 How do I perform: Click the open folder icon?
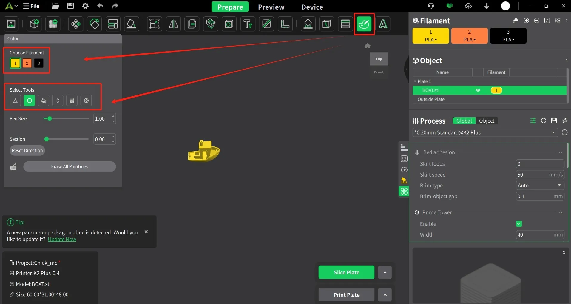point(55,6)
